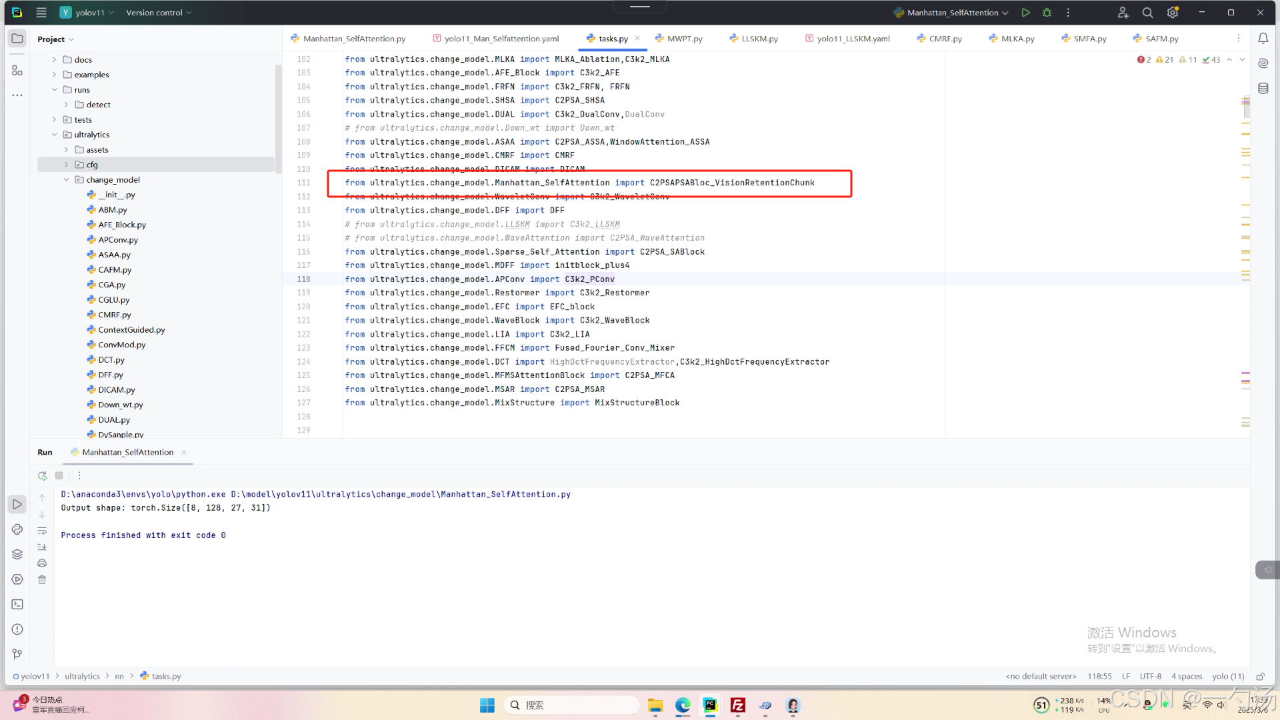Click the UTF-8 encoding in status bar
The image size is (1280, 720).
point(1150,676)
